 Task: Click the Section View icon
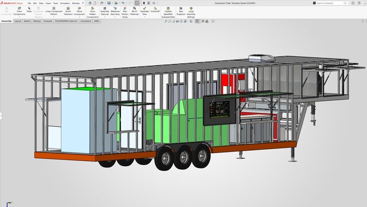click(x=177, y=21)
